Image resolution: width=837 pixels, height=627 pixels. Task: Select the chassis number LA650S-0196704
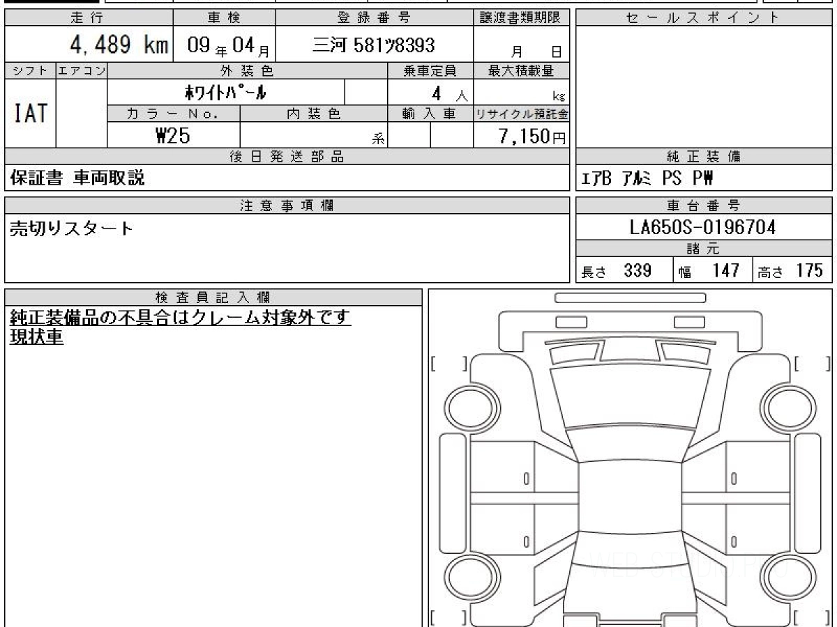pyautogui.click(x=703, y=227)
